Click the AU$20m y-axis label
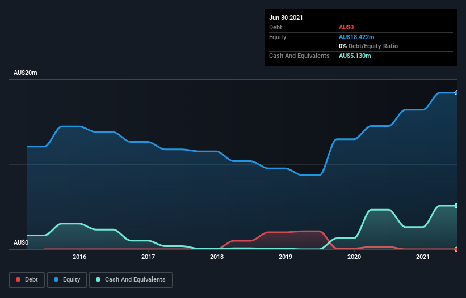Screen dimensions: 466x298 click(x=26, y=73)
